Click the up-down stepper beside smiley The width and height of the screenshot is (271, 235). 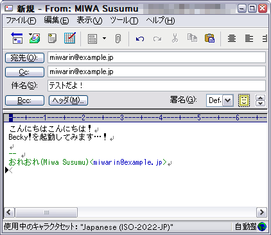pos(260,100)
